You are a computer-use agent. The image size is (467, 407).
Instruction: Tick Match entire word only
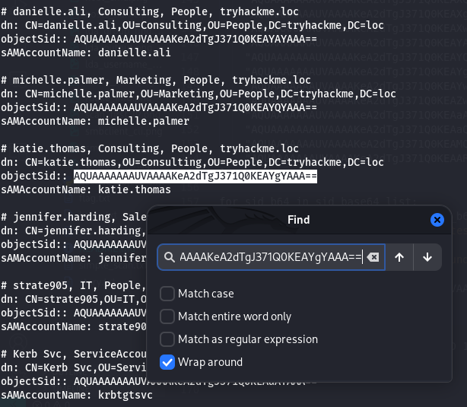167,316
